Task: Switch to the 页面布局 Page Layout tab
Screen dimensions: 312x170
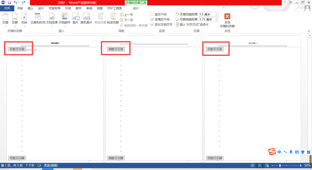Action: 55,8
